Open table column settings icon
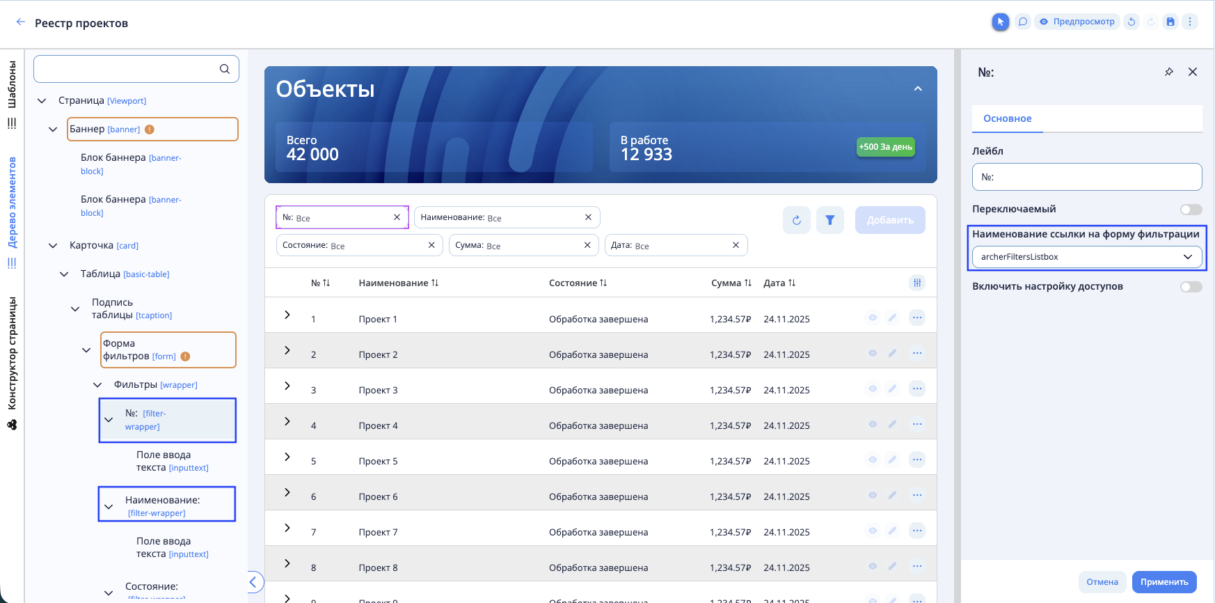 (917, 283)
